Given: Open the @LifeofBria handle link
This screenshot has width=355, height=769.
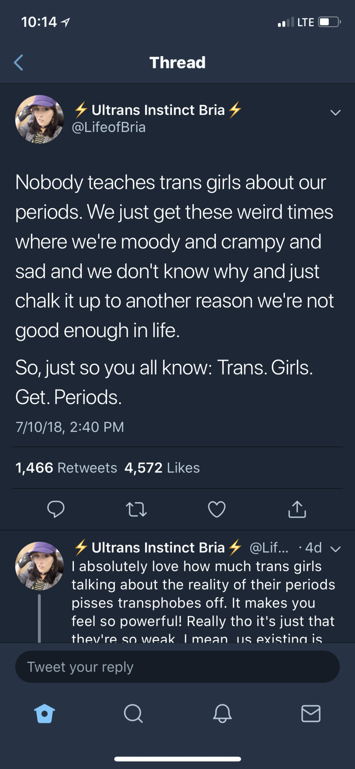Looking at the screenshot, I should [109, 127].
